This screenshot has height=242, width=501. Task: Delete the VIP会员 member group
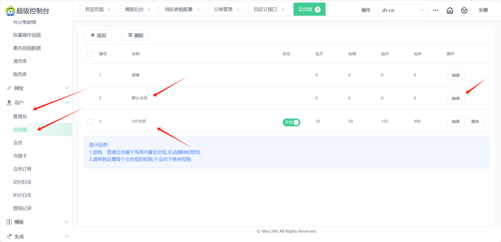475,121
